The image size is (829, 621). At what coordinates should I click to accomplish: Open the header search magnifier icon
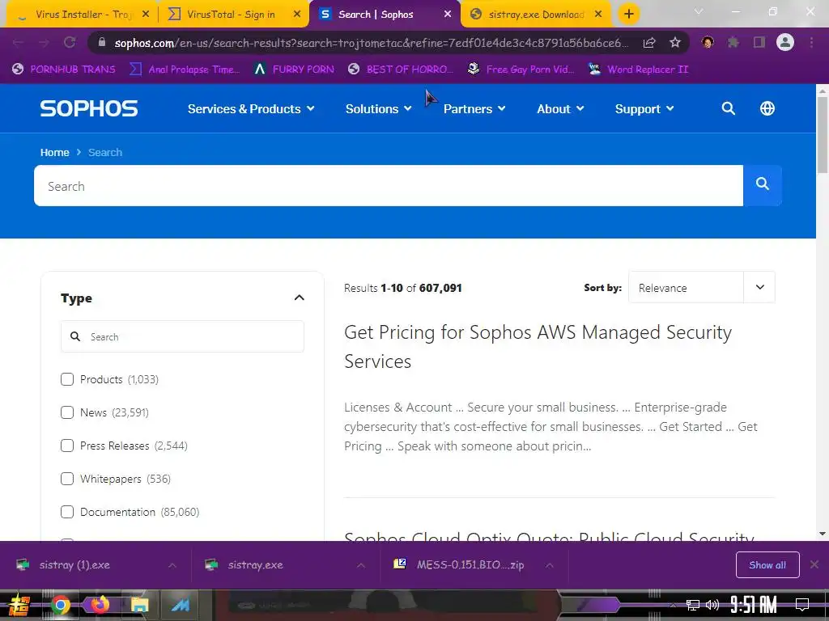click(x=728, y=108)
